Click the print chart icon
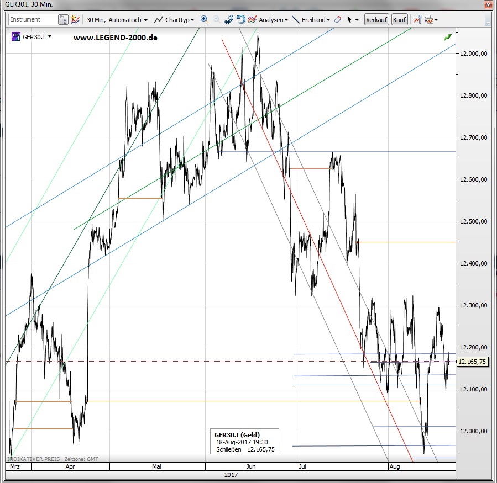 coord(429,20)
